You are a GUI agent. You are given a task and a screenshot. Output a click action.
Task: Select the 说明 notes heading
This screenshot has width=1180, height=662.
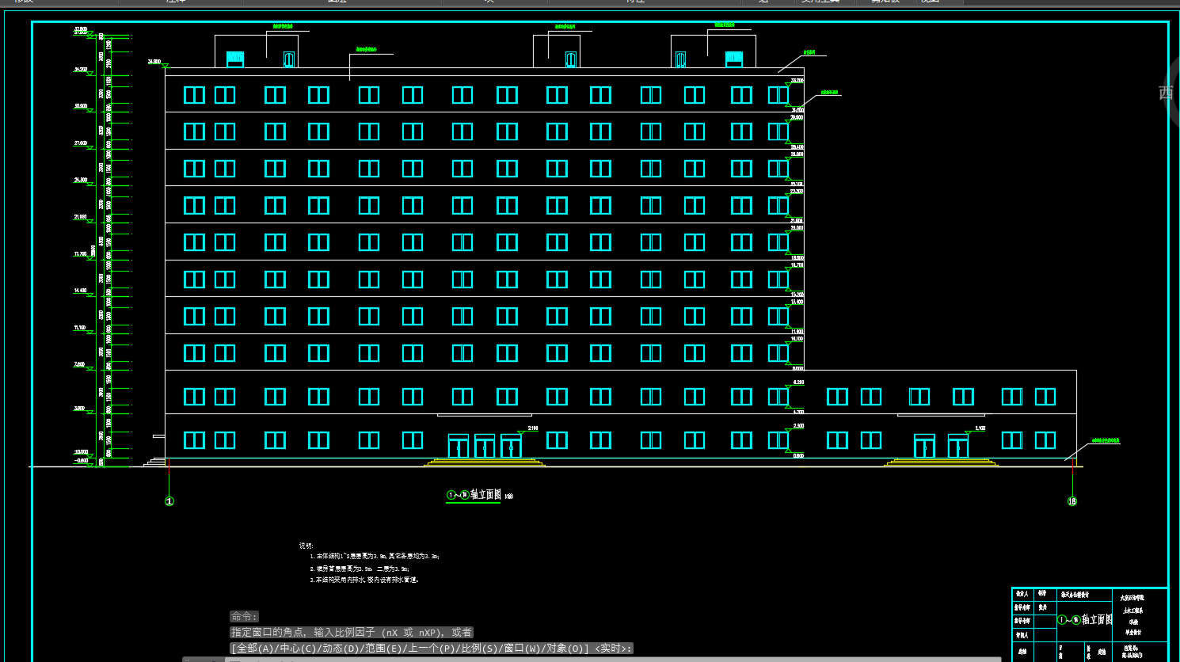(306, 546)
